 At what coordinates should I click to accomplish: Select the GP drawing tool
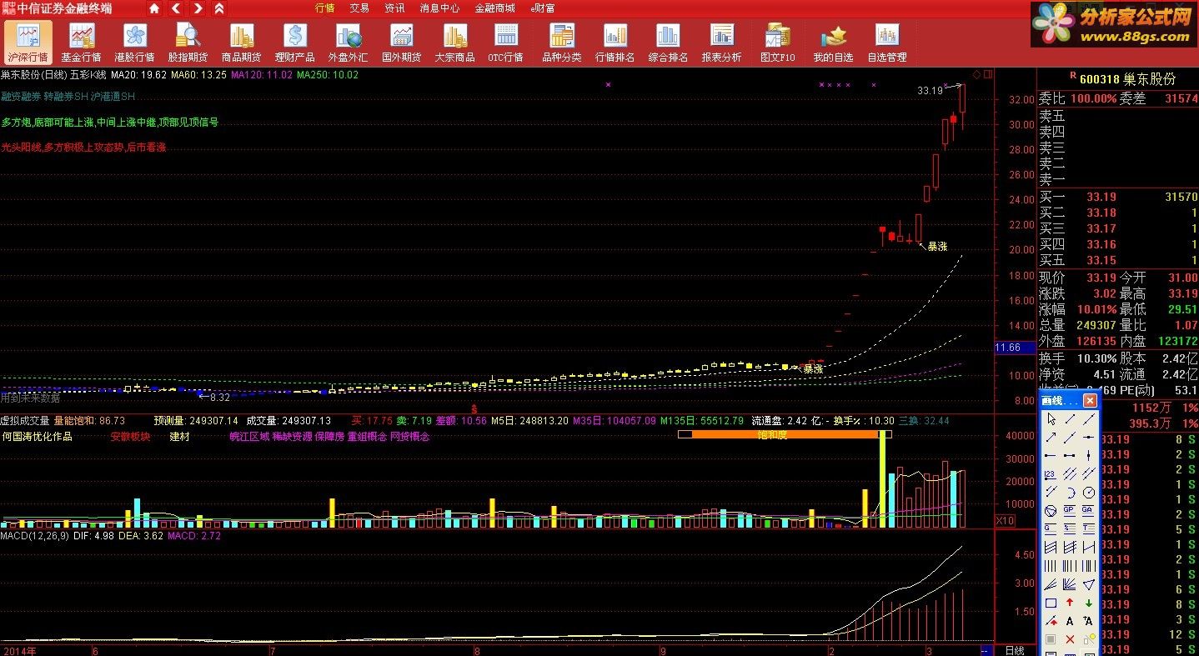point(1070,509)
